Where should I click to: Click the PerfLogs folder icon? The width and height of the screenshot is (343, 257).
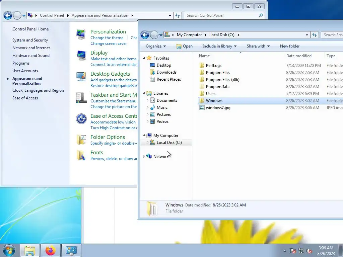click(202, 65)
